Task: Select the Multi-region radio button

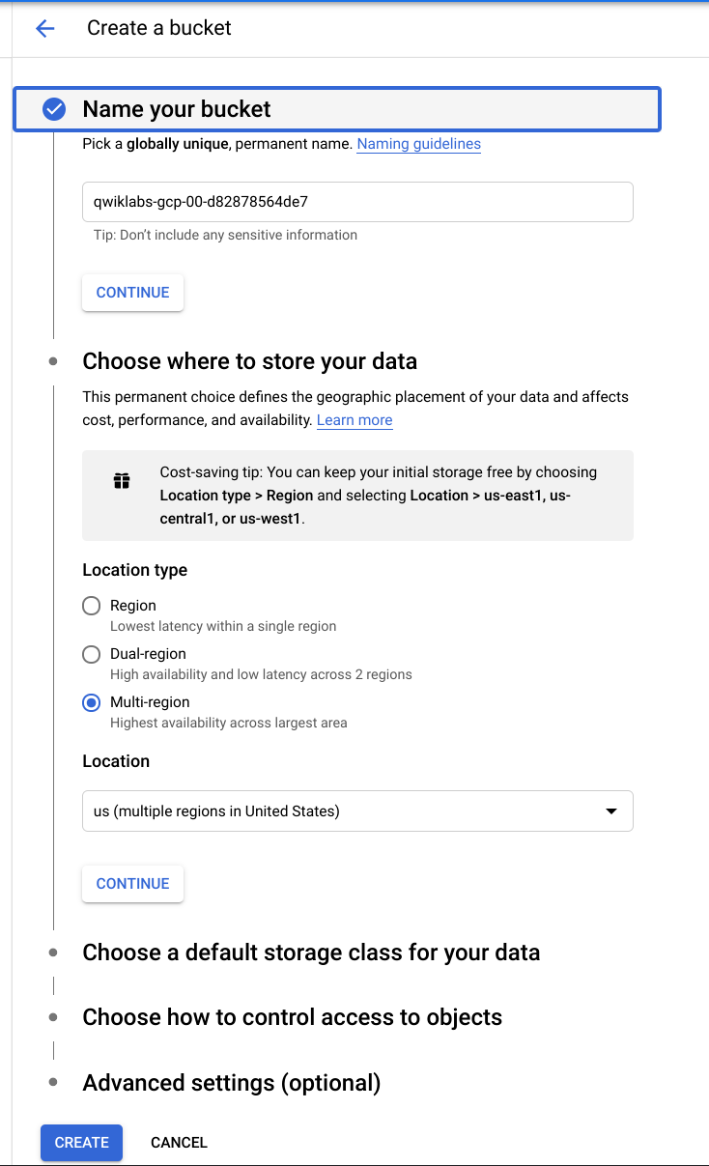Action: tap(92, 702)
